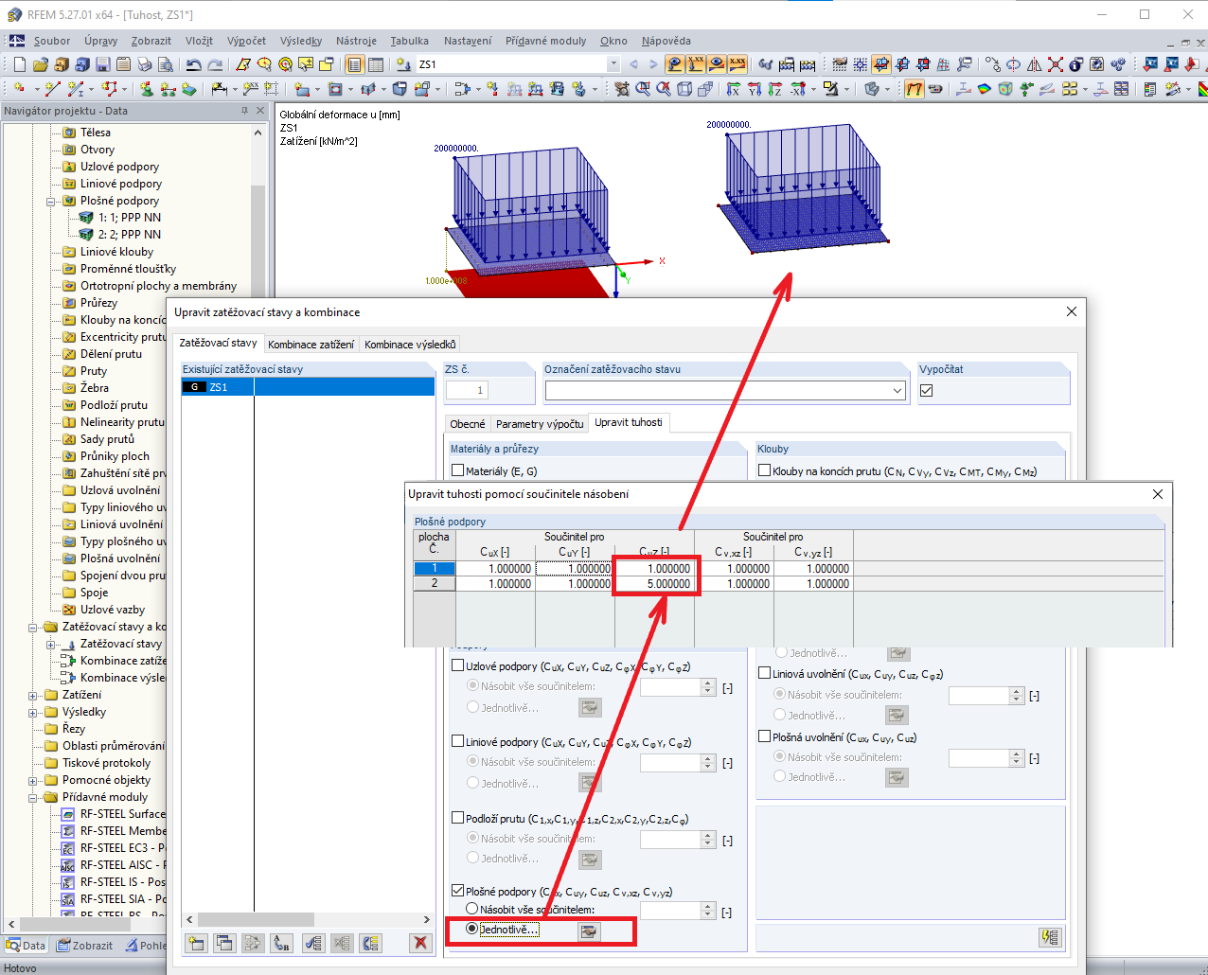
Task: Click the new nodal support icon
Action: click(146, 89)
